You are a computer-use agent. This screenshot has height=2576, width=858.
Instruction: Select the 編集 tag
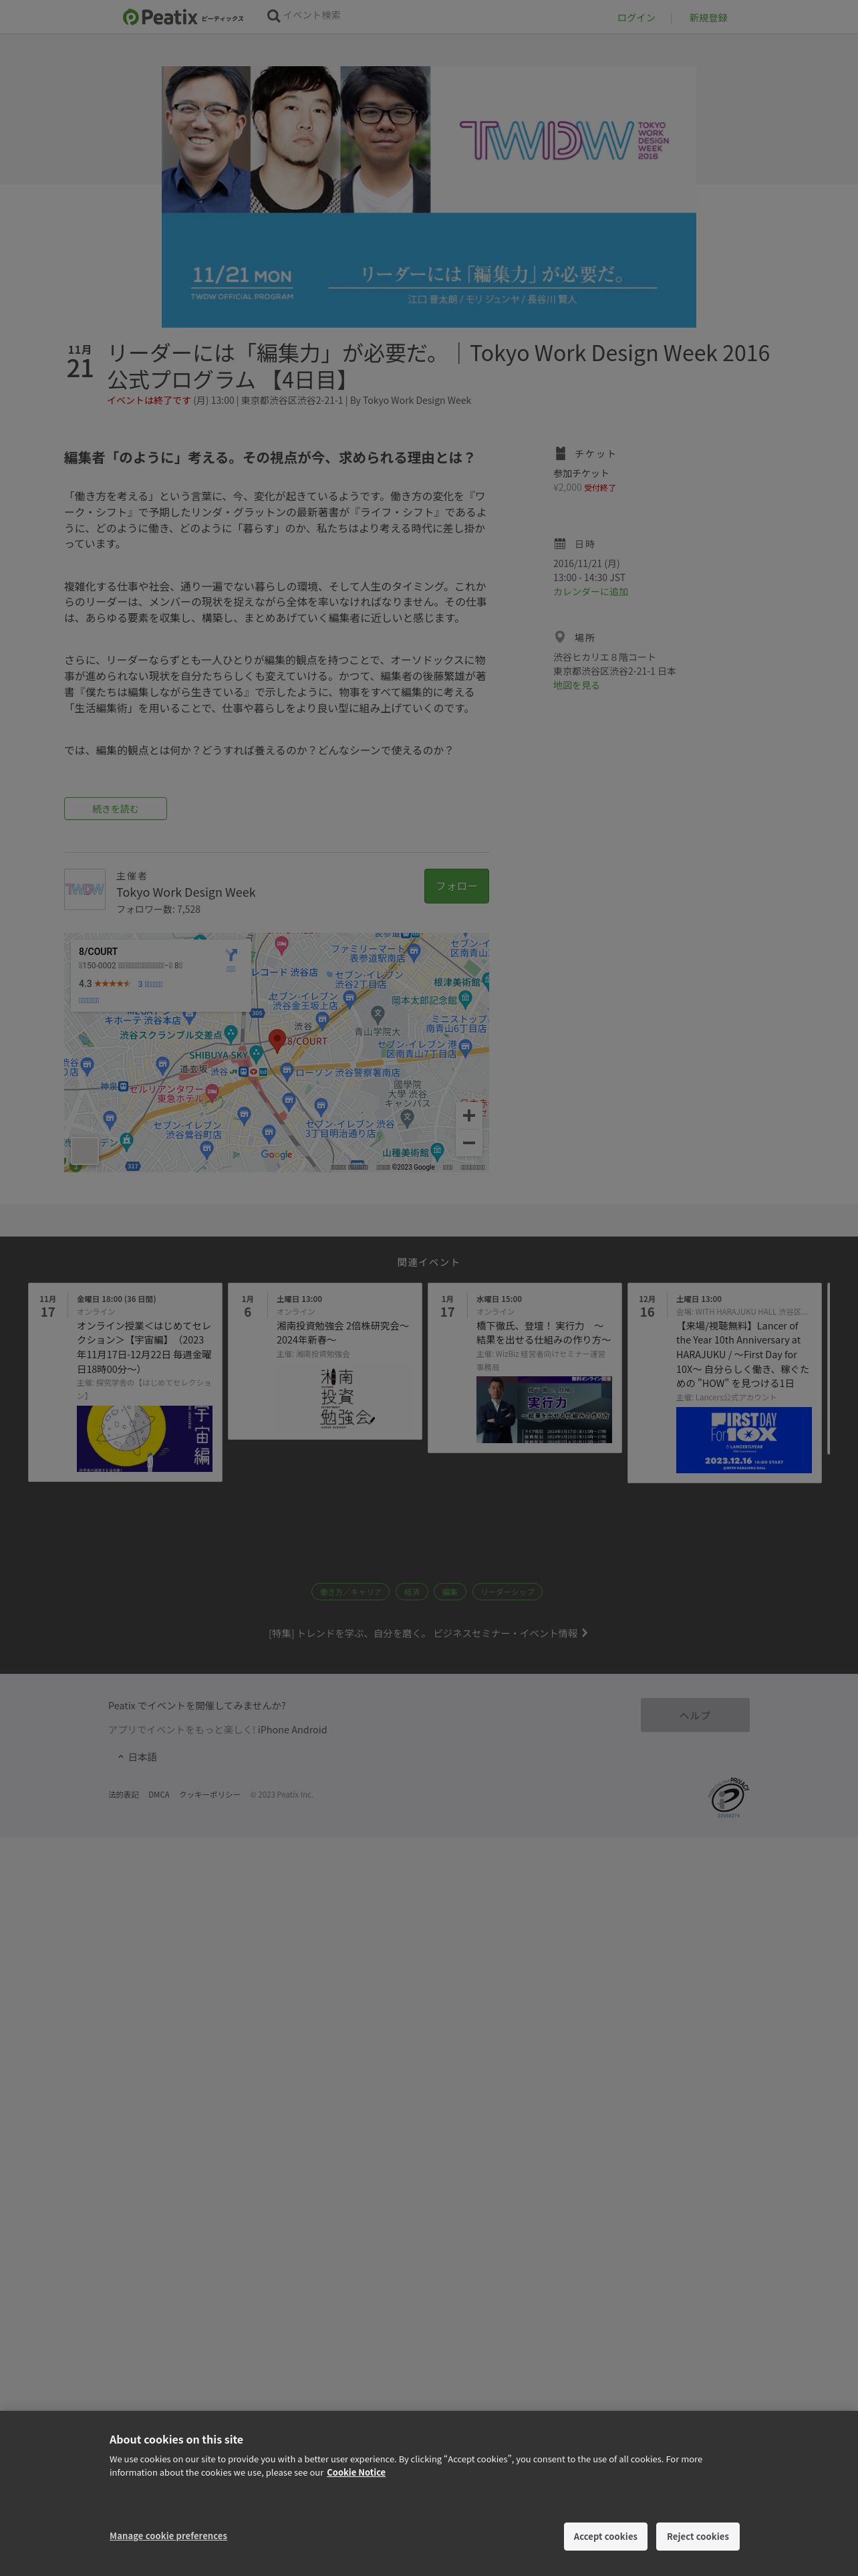450,1591
